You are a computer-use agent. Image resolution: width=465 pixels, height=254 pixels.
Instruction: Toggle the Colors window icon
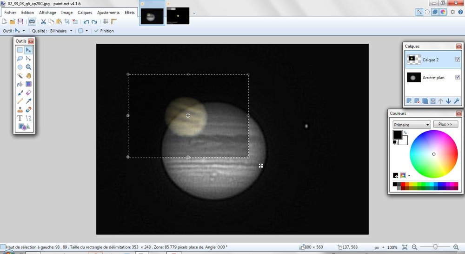click(443, 12)
